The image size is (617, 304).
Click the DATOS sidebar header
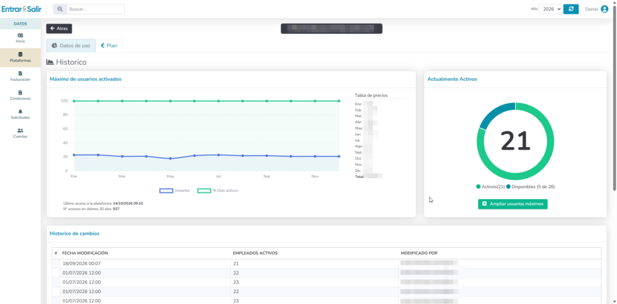click(20, 24)
